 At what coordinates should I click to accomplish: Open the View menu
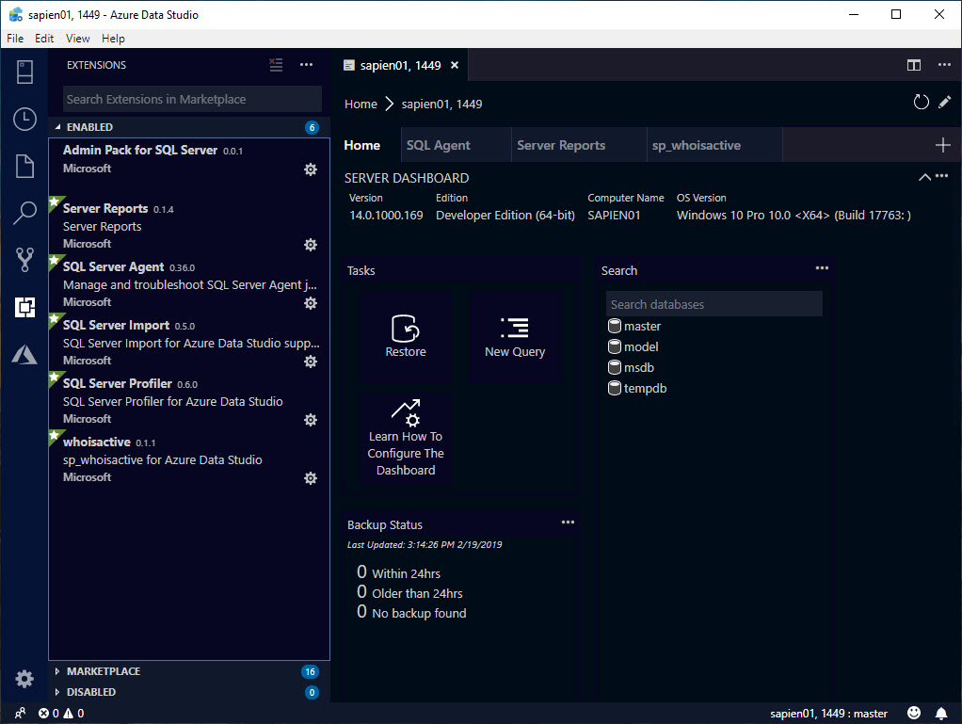78,38
